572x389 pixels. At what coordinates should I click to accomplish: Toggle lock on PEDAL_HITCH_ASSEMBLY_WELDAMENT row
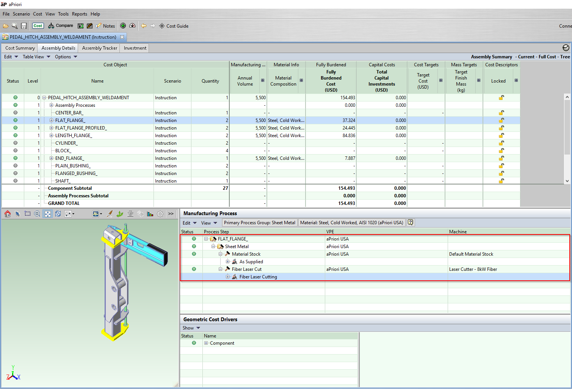coord(501,98)
